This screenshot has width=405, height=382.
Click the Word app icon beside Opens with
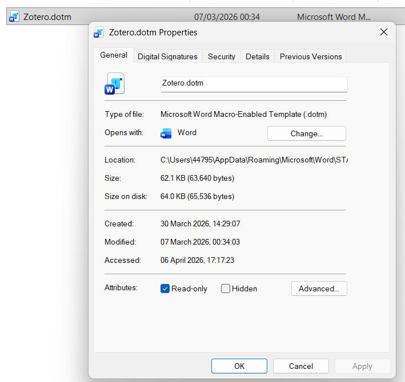(166, 133)
